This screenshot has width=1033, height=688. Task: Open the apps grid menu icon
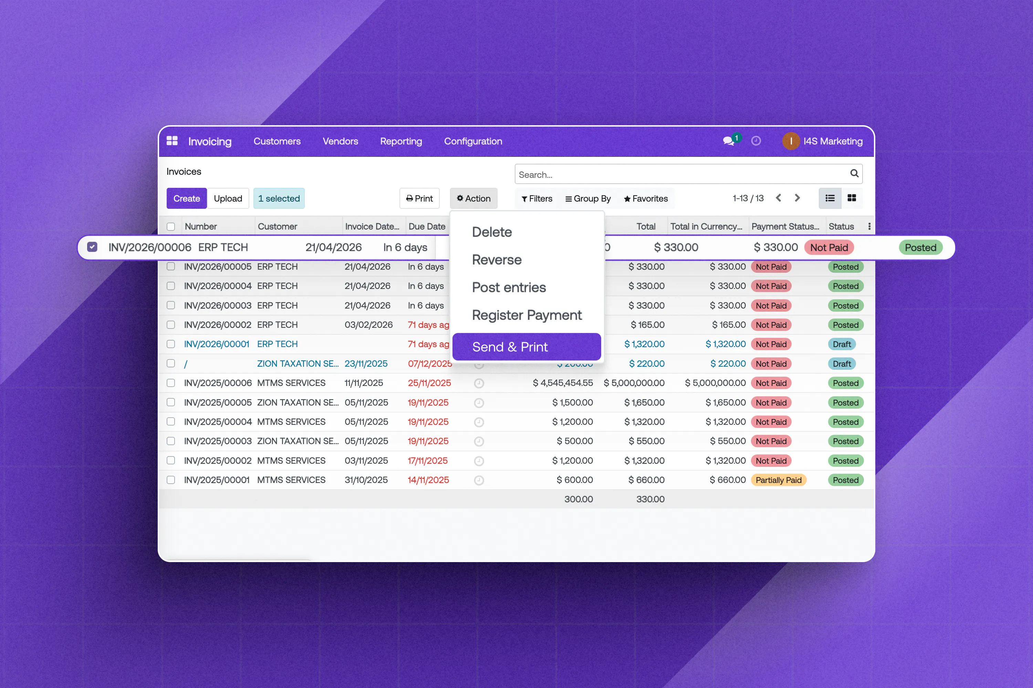click(172, 141)
